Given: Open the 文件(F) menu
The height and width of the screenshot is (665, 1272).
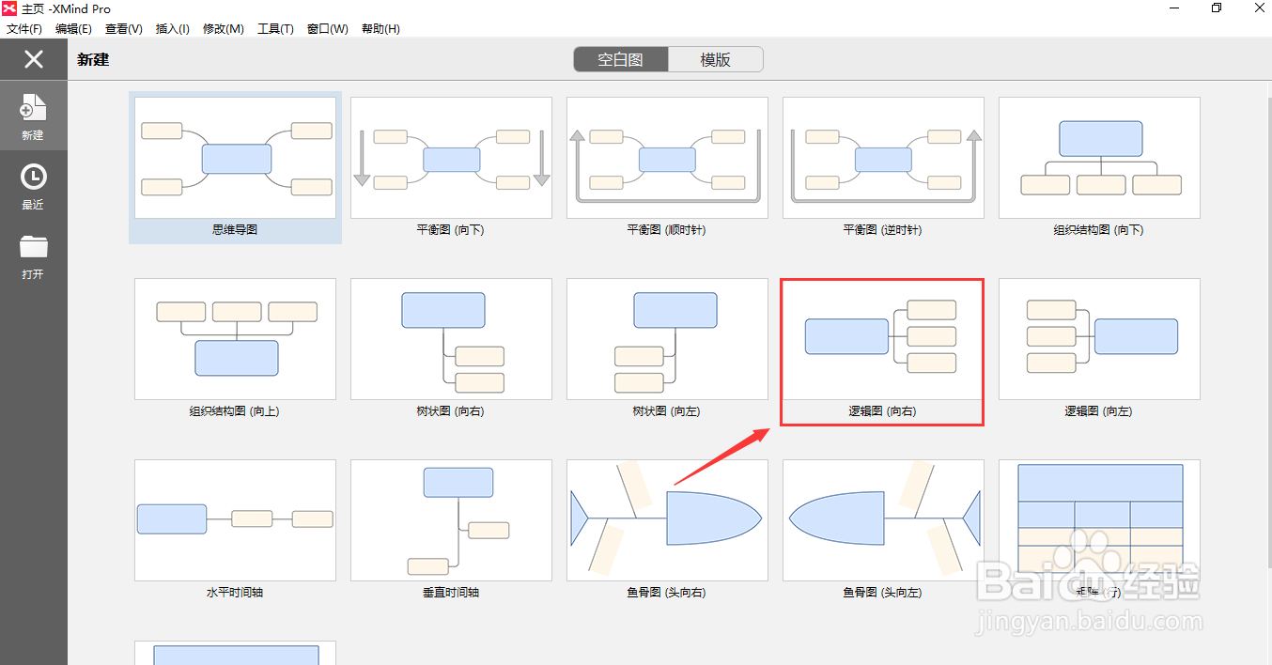Looking at the screenshot, I should click(24, 28).
